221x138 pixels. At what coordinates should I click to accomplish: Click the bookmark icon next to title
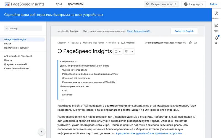(x=116, y=52)
